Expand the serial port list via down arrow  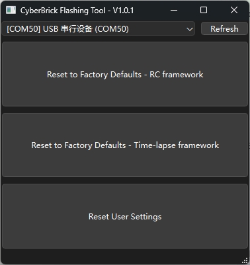coord(190,29)
